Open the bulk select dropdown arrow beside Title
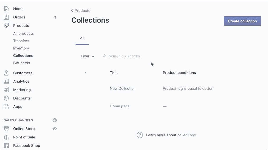This screenshot has height=150, width=268. (86, 73)
